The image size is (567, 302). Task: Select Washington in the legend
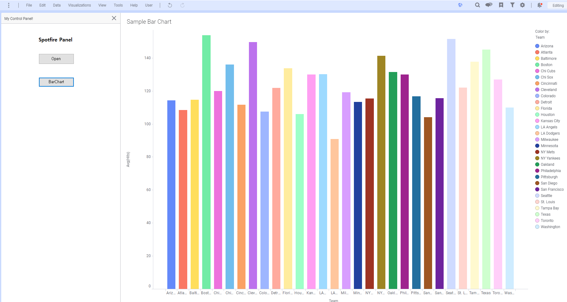(548, 227)
